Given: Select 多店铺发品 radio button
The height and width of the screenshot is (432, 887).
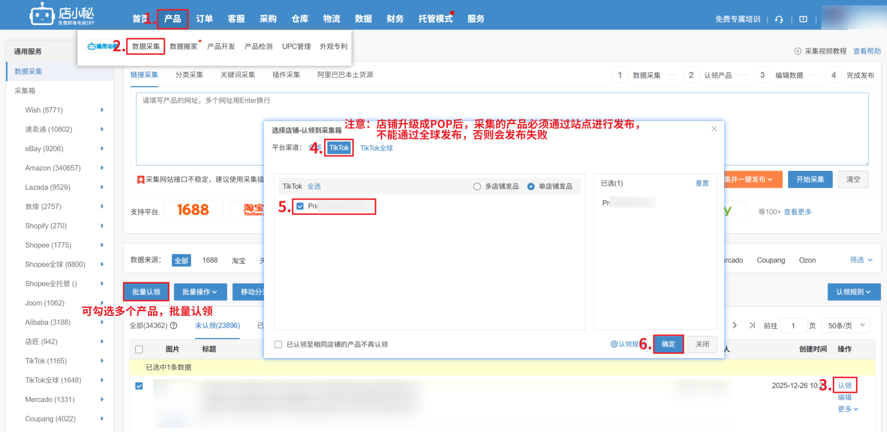Looking at the screenshot, I should 477,186.
